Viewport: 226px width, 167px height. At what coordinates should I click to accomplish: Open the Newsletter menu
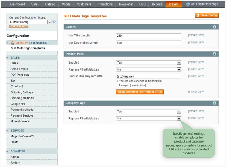(x=126, y=4)
